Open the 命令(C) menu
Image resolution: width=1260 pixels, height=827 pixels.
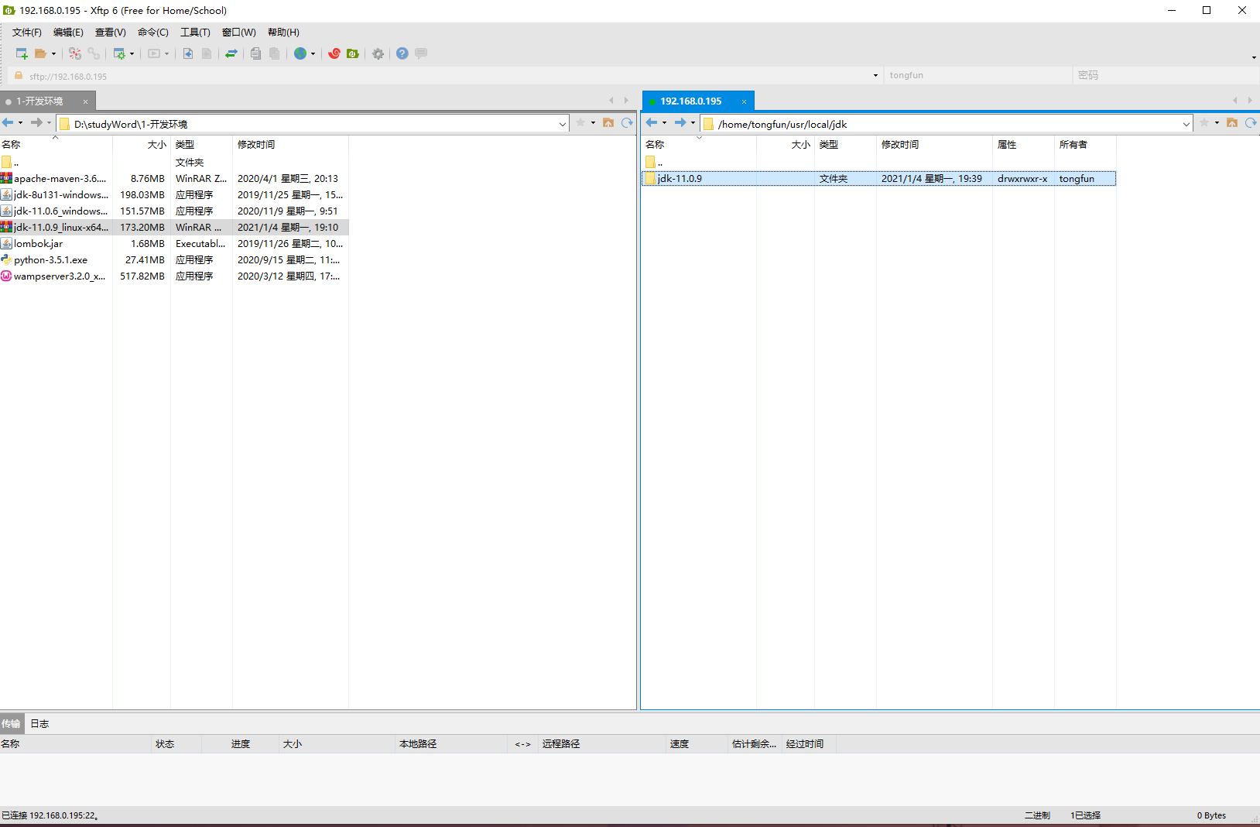coord(153,33)
